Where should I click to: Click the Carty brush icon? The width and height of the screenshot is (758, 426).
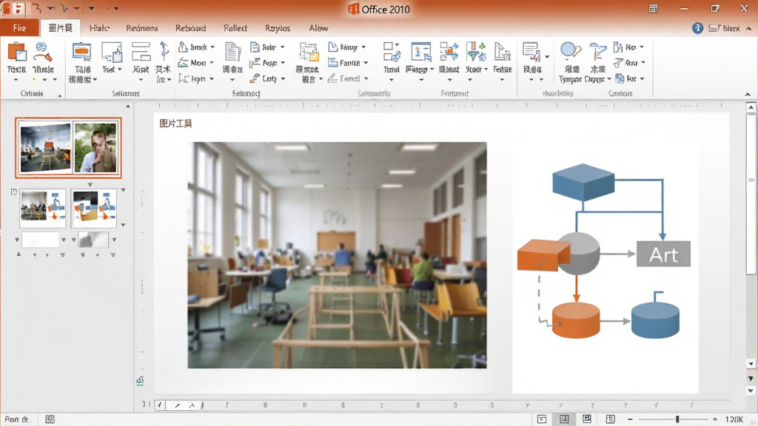[255, 78]
